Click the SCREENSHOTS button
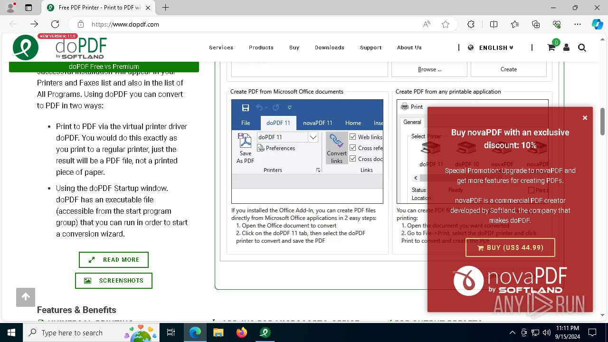This screenshot has width=608, height=342. [114, 281]
